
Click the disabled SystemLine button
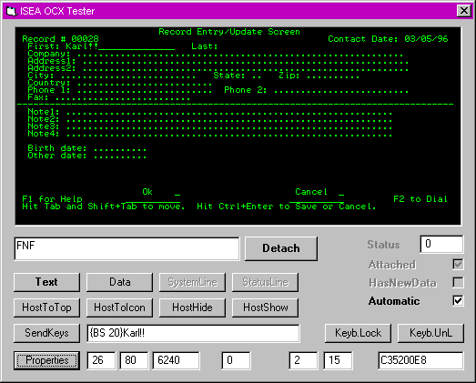coord(192,282)
